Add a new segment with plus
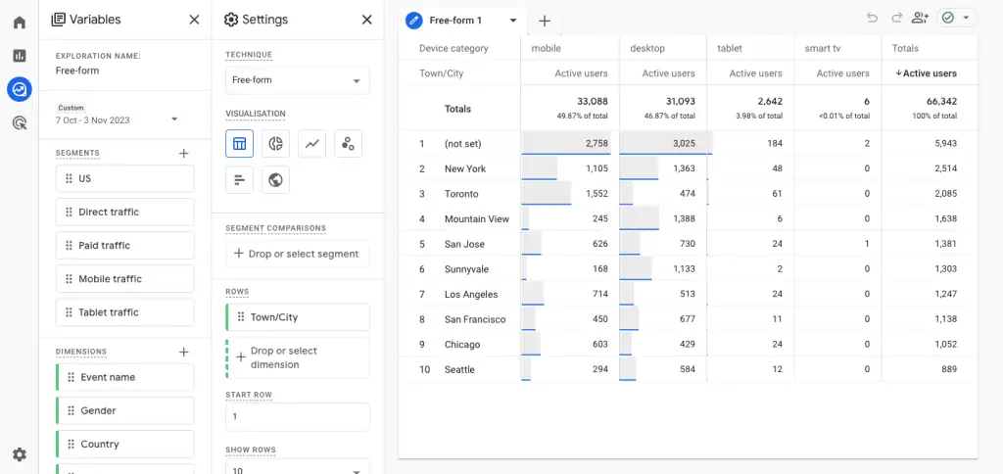Viewport: 1003px width, 474px height. click(x=183, y=154)
